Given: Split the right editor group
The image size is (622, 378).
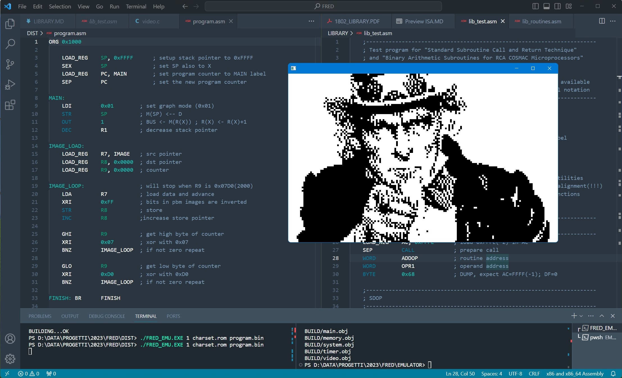Looking at the screenshot, I should pyautogui.click(x=602, y=21).
